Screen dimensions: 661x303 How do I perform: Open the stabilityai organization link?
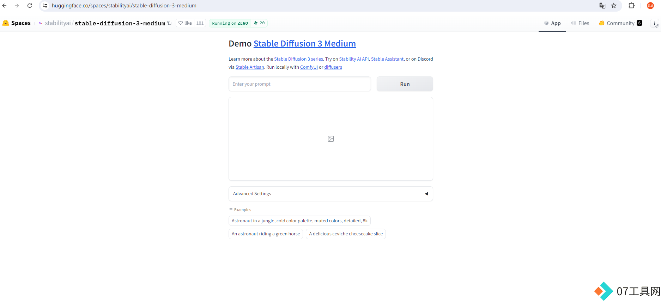57,23
